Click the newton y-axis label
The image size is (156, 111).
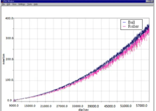tap(4, 59)
